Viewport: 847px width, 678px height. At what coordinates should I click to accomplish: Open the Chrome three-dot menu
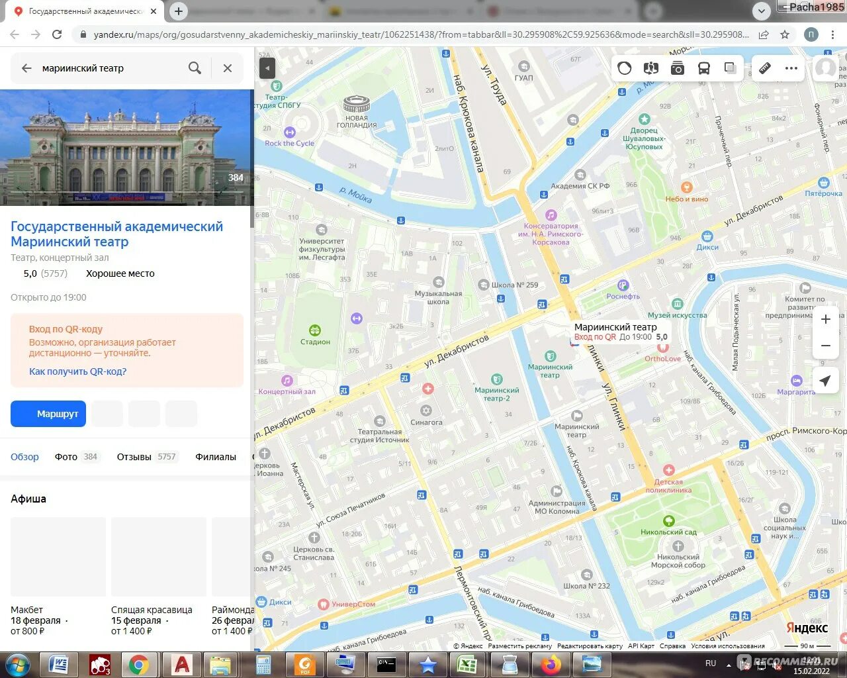point(832,34)
